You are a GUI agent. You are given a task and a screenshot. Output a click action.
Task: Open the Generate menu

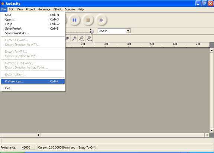point(44,9)
